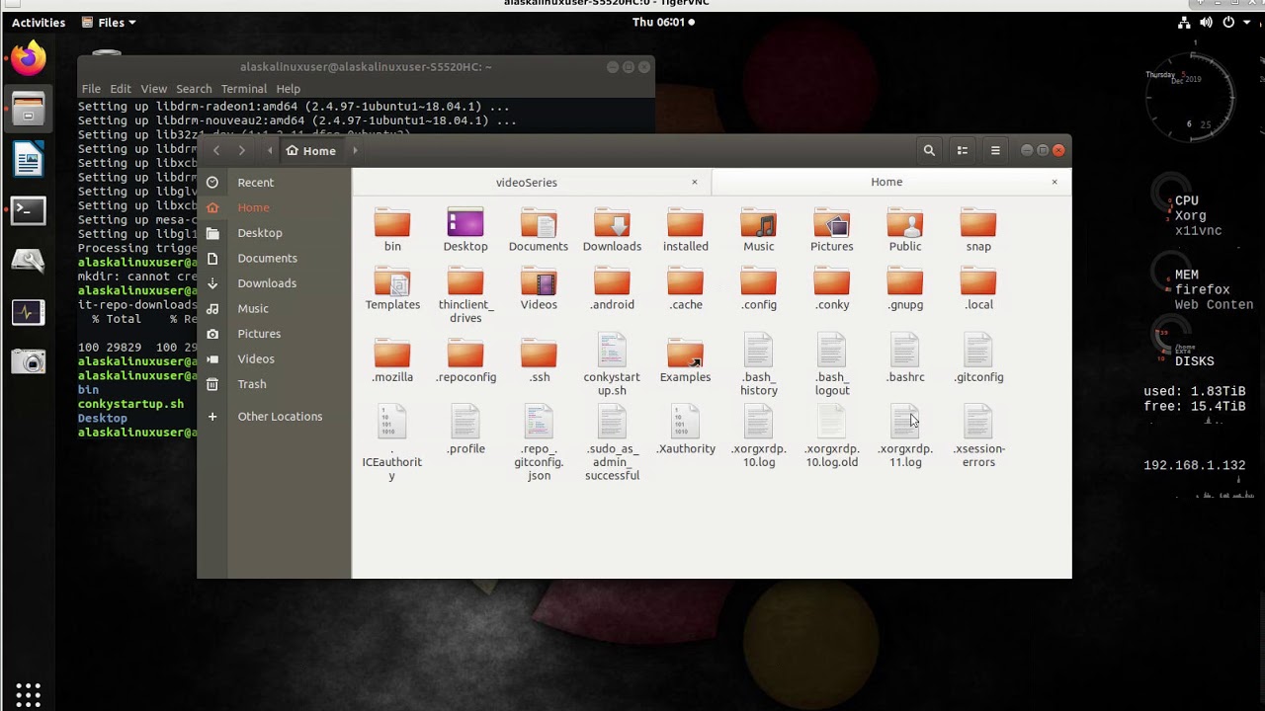Show Applications grid in the dock
Screen dimensions: 1265x711
pyautogui.click(x=28, y=694)
